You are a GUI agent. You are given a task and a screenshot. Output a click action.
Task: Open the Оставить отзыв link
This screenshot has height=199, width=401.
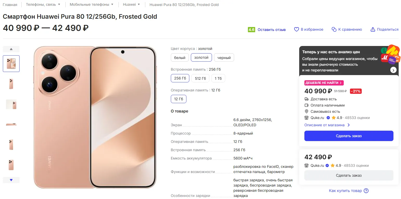(x=272, y=30)
